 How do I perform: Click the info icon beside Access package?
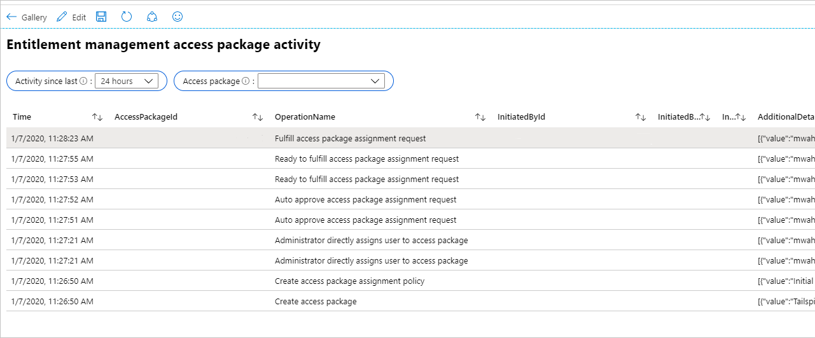point(246,81)
